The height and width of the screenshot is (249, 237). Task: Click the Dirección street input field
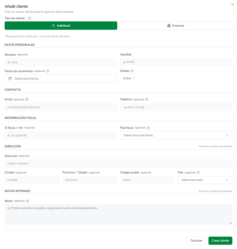[x=118, y=164]
